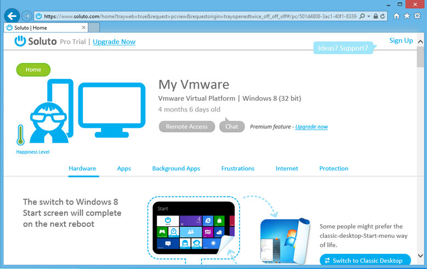427x269 pixels.
Task: Maximize the browser window
Action: [400, 4]
